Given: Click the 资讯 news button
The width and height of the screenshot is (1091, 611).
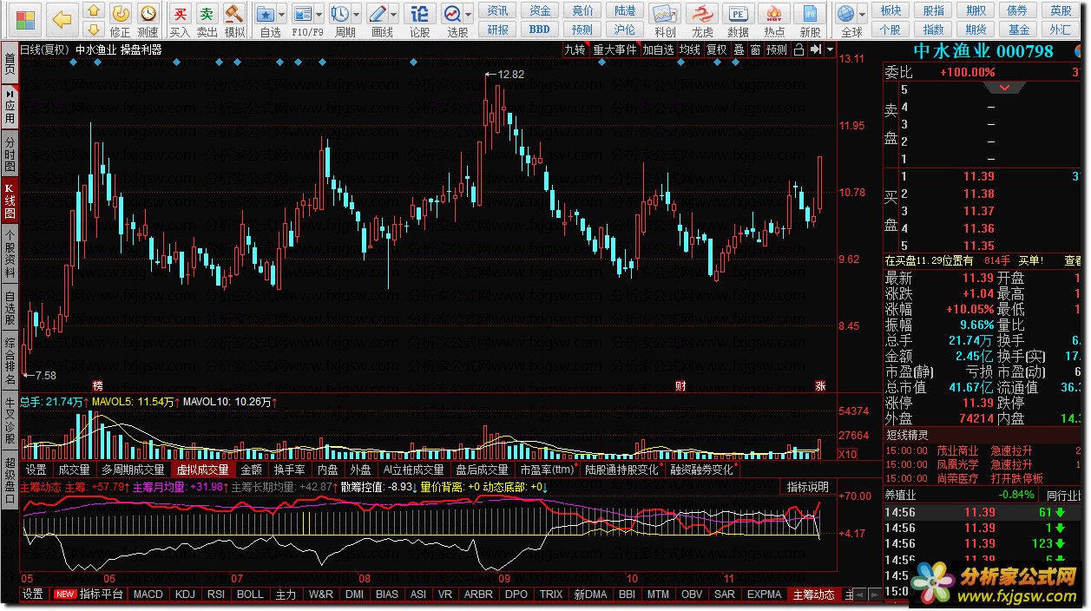Looking at the screenshot, I should (497, 10).
